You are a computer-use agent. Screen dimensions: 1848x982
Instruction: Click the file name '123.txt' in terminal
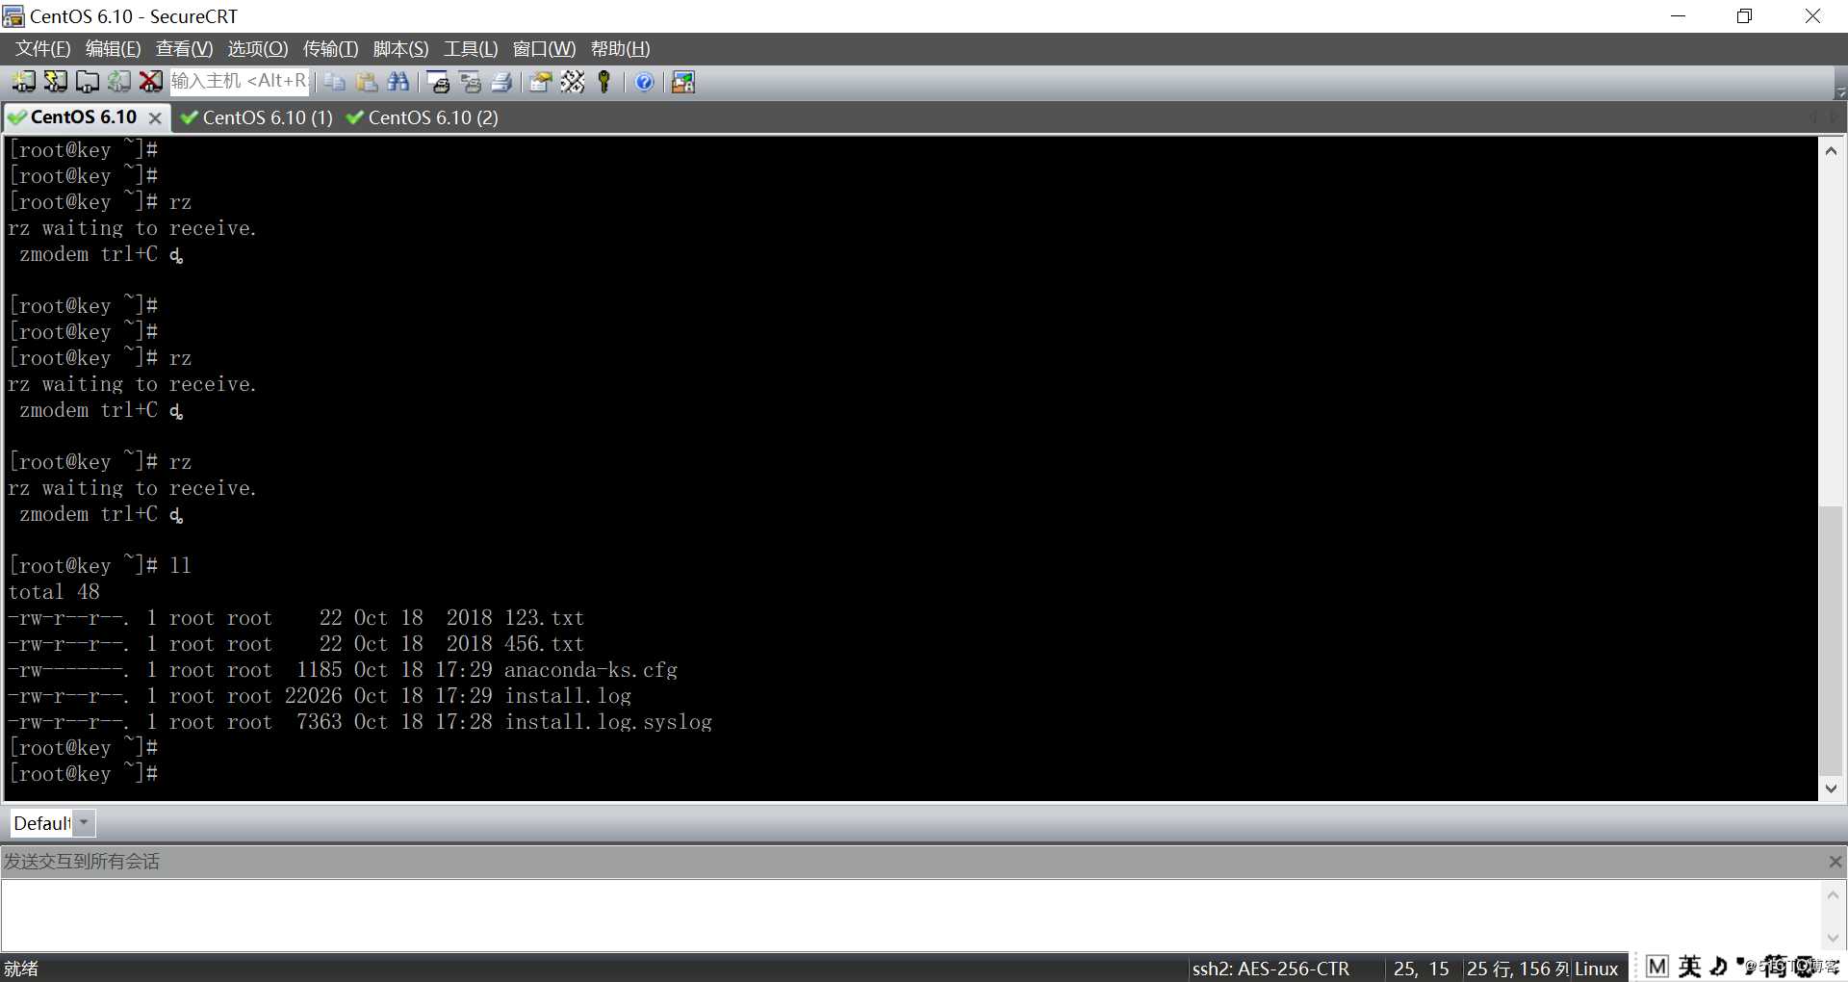coord(544,618)
